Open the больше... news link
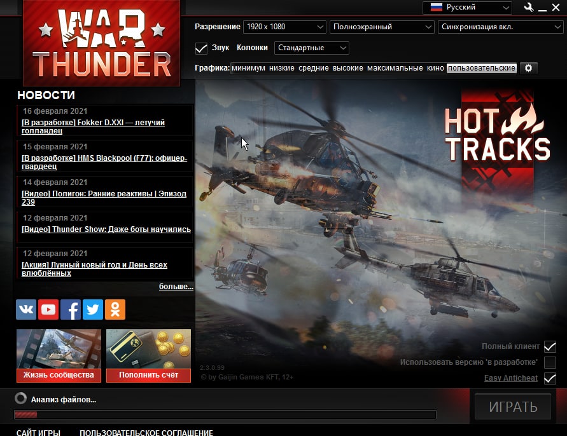This screenshot has width=567, height=436. pos(176,287)
